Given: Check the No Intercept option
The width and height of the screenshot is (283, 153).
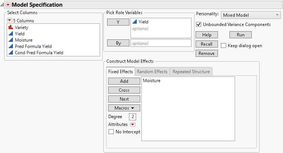Looking at the screenshot, I should pos(111,131).
